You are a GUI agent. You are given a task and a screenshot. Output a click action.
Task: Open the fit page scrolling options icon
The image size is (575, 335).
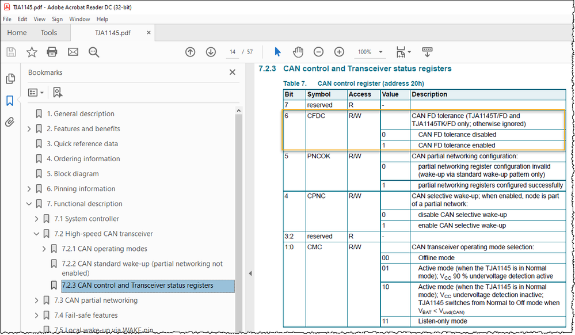pyautogui.click(x=403, y=52)
